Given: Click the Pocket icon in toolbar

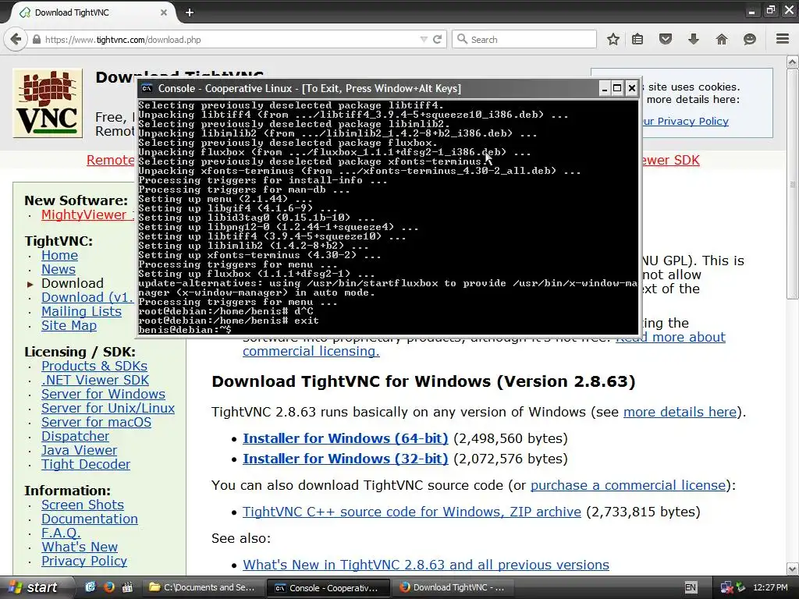Looking at the screenshot, I should click(666, 39).
